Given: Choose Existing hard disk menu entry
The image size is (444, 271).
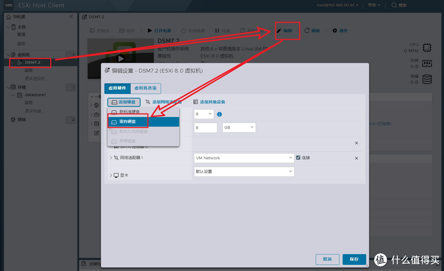Looking at the screenshot, I should click(143, 122).
